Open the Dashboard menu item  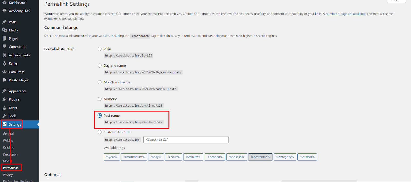pos(17,3)
